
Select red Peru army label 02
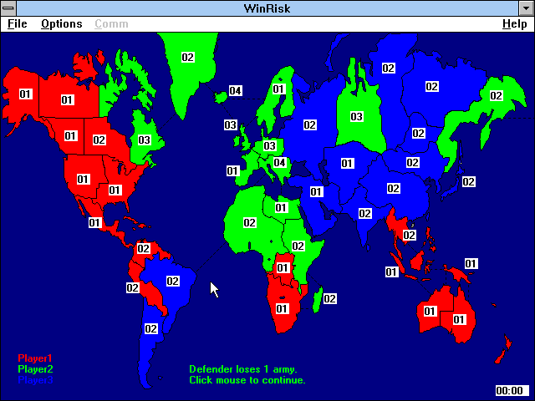pyautogui.click(x=133, y=287)
